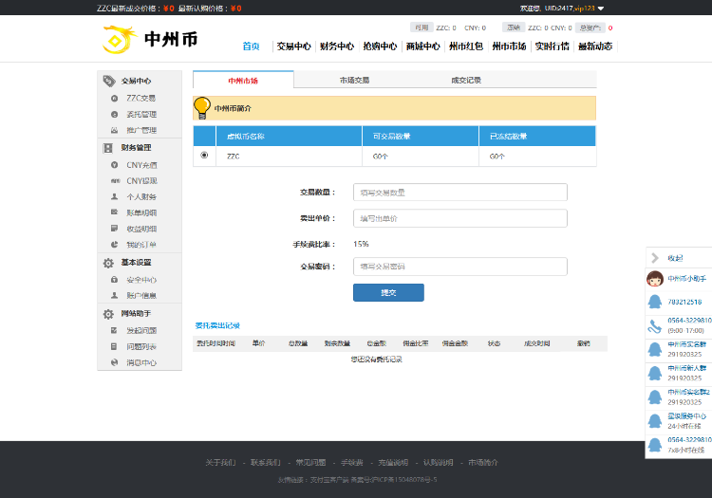Click the 卖出单价 input field
The width and height of the screenshot is (712, 498).
pos(460,218)
